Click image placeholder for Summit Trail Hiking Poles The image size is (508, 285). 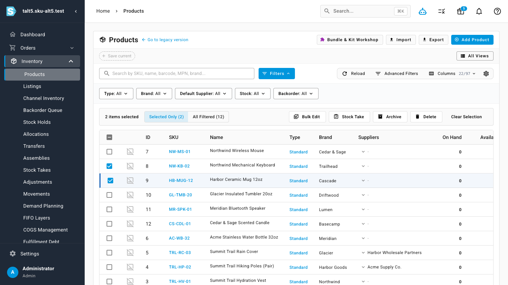click(x=130, y=267)
